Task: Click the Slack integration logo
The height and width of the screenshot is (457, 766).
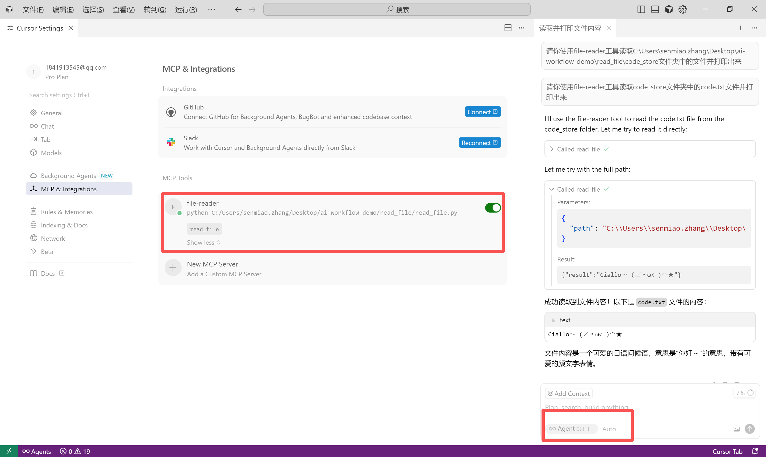Action: 171,142
